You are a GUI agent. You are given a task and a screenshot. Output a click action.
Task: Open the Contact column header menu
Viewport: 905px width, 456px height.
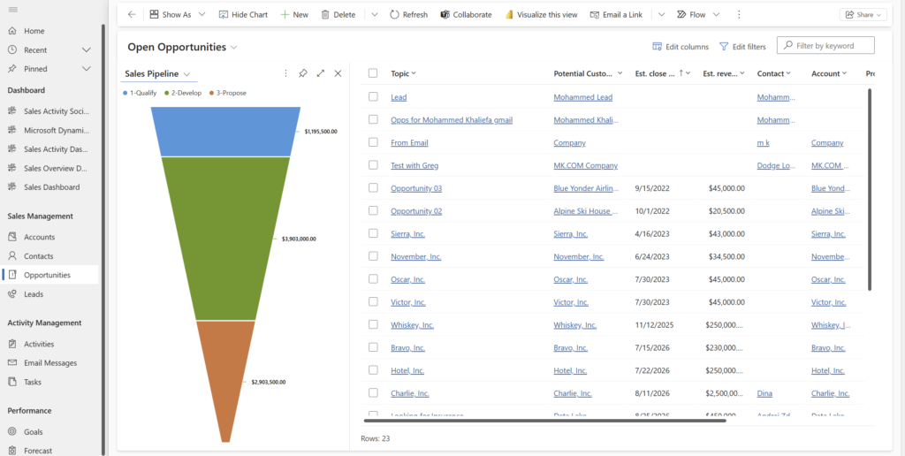[x=774, y=73]
